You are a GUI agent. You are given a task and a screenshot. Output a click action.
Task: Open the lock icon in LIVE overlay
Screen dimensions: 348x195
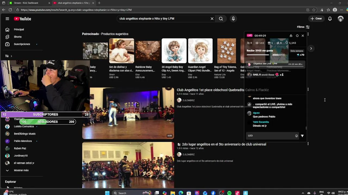point(291,35)
